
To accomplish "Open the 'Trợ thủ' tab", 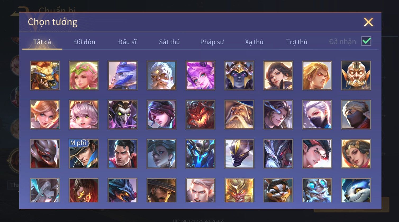I will click(x=297, y=42).
